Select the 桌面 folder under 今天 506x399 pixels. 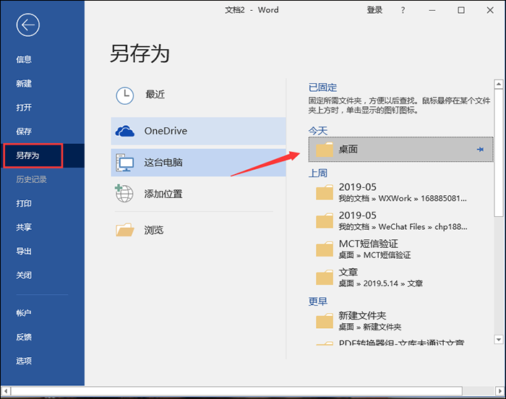tap(400, 149)
